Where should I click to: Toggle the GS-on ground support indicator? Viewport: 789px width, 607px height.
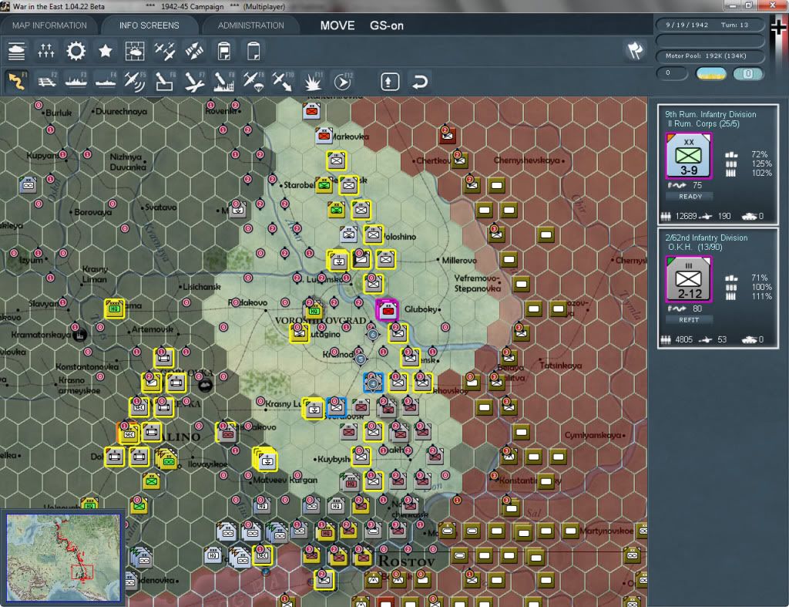click(387, 25)
